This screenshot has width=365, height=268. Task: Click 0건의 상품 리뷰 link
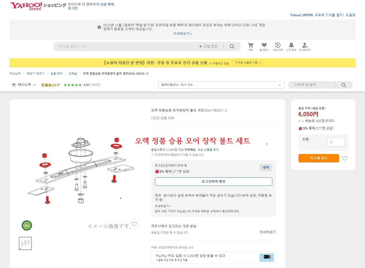(x=162, y=118)
